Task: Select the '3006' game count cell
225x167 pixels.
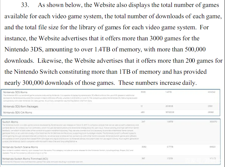Action: [x=143, y=92]
